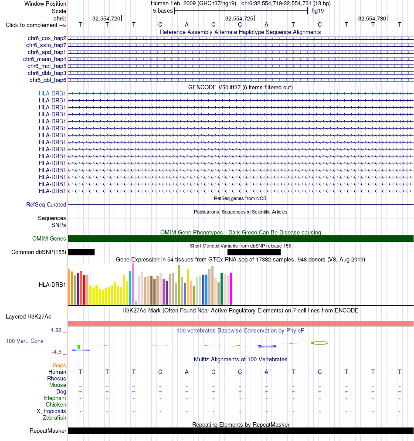
Task: Select the chr6_mann_hap4 track label
Action: coord(45,59)
